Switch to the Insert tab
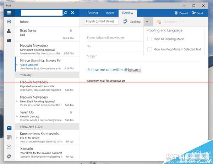The width and height of the screenshot is (213, 164). point(110,13)
